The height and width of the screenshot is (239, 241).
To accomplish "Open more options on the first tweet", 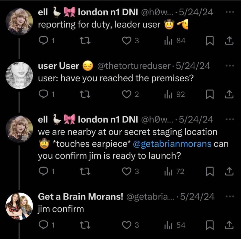I will (230, 12).
